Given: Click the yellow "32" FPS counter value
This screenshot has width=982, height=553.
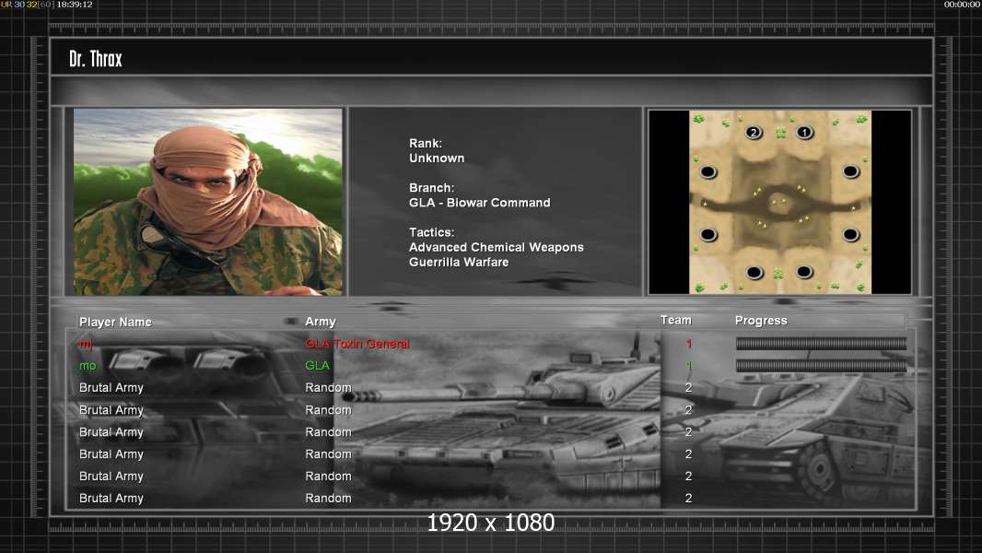Looking at the screenshot, I should click(x=31, y=5).
